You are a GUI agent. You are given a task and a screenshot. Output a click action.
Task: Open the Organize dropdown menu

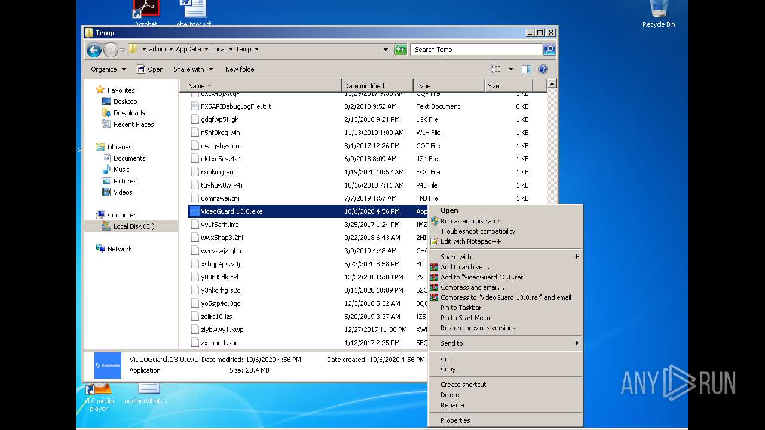coord(108,69)
